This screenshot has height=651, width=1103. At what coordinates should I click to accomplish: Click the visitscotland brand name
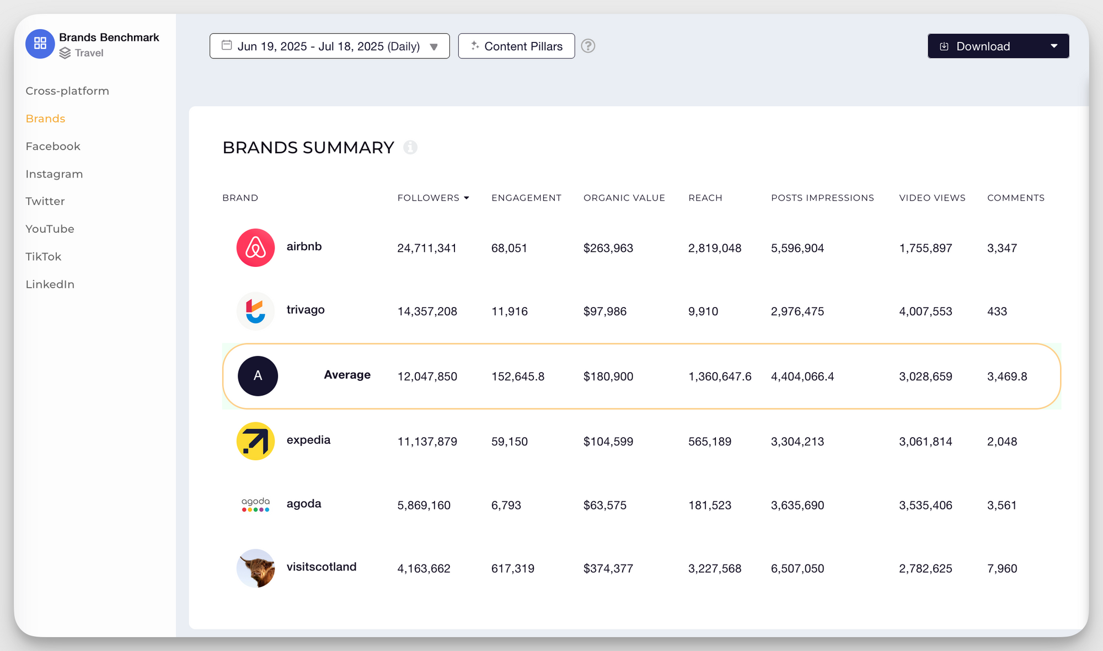322,567
